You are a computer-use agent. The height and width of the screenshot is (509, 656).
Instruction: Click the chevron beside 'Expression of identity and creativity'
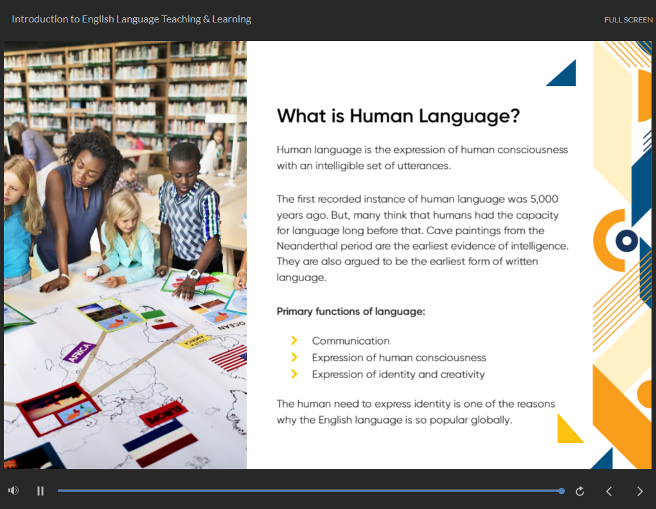[x=294, y=374]
